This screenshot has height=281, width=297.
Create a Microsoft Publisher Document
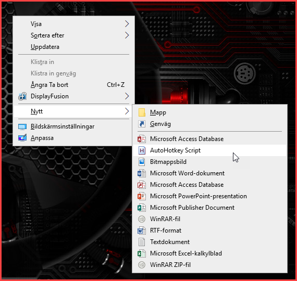pyautogui.click(x=209, y=208)
